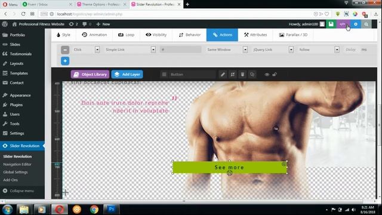
Task: Open the file explorer from the taskbar
Action: coord(24,209)
